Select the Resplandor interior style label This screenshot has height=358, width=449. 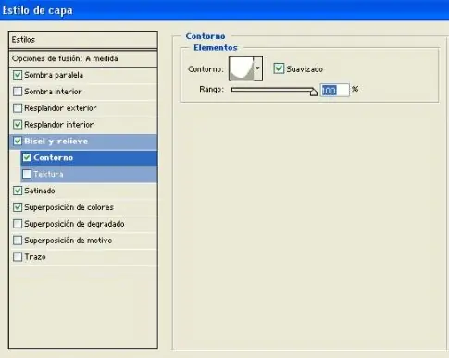tap(59, 125)
